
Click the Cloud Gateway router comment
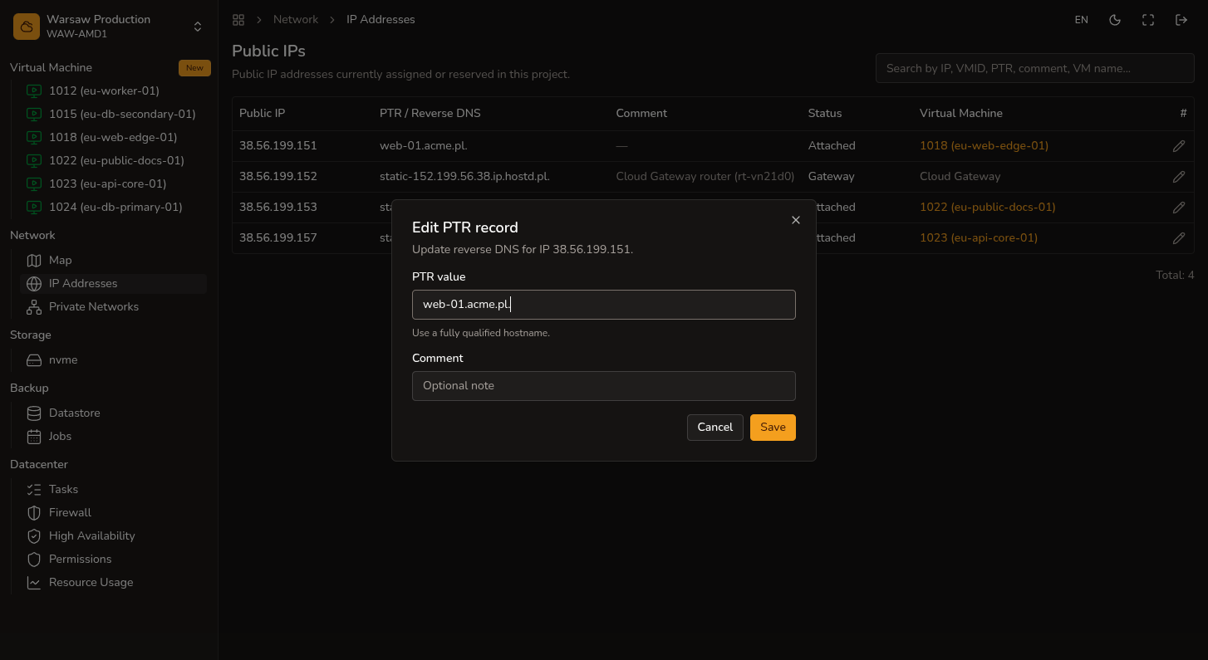click(705, 176)
